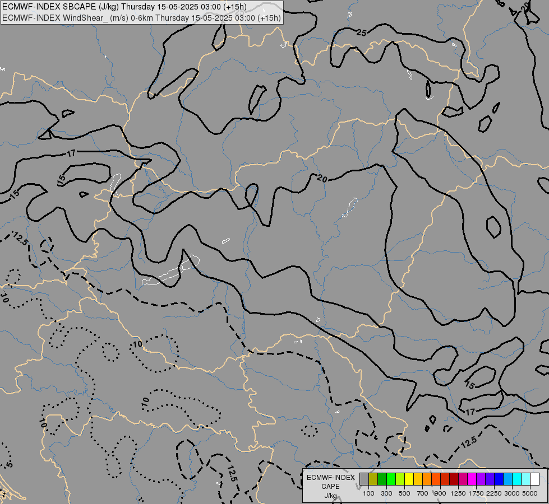
Task: Click the legend value 2250
Action: click(494, 493)
